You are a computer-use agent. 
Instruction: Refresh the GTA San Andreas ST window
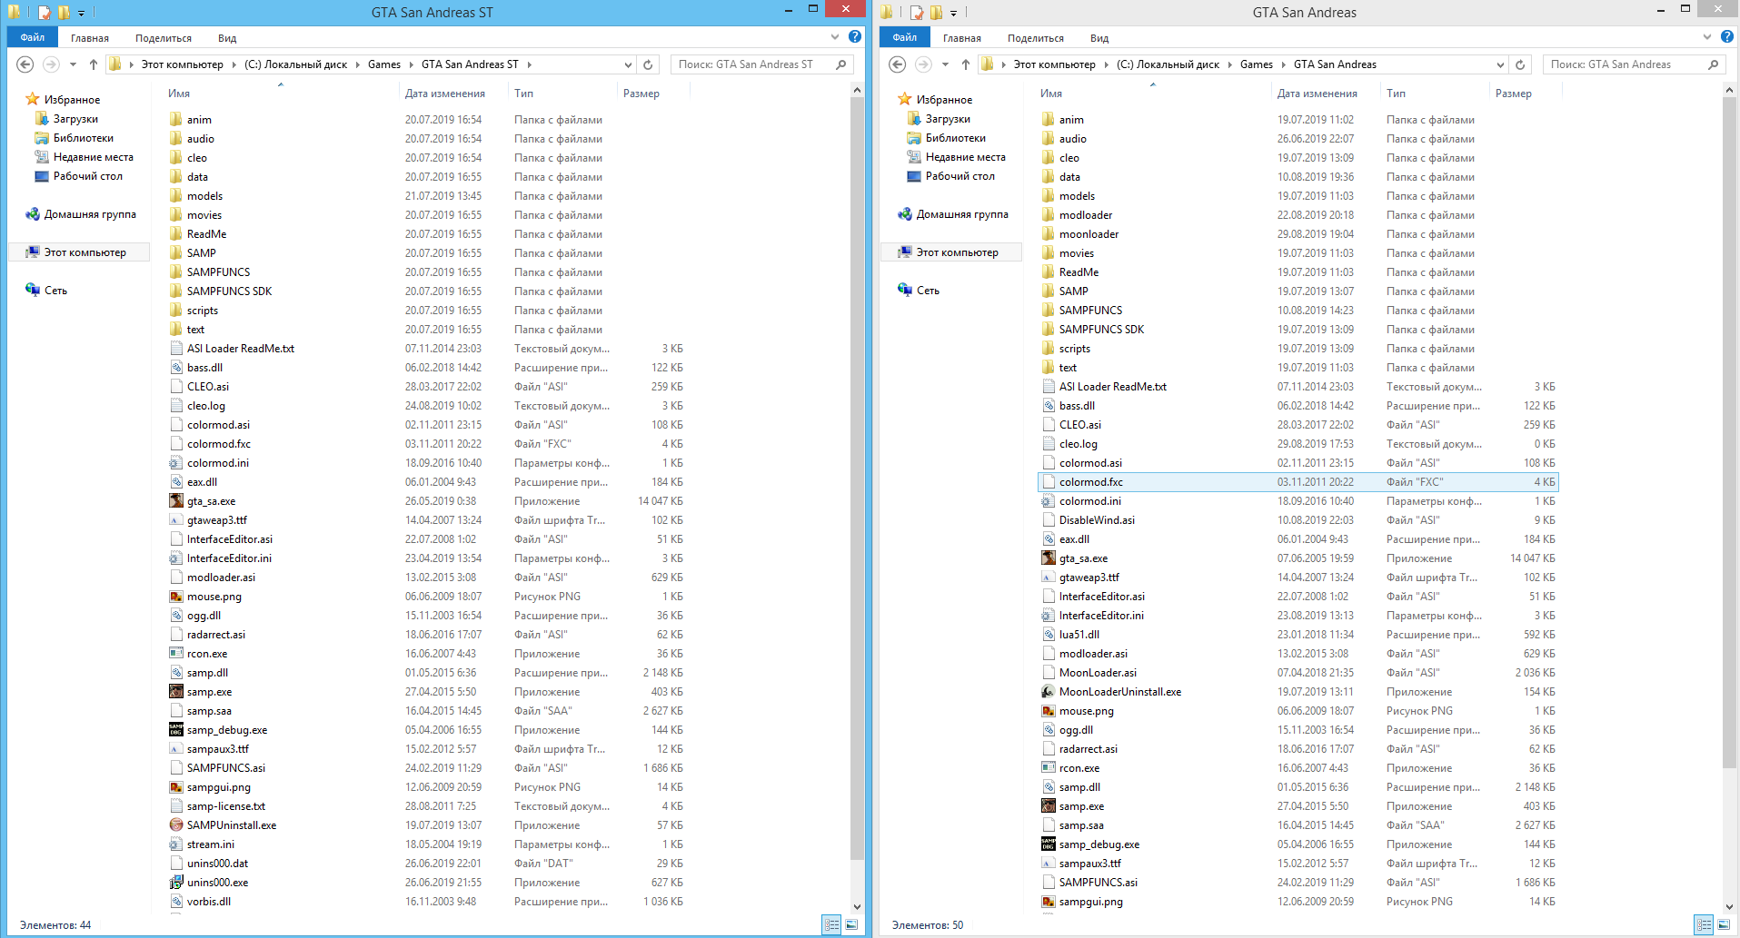pos(648,64)
